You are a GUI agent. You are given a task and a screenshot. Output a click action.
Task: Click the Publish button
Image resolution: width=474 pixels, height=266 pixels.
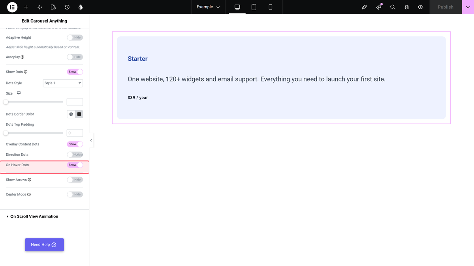click(446, 7)
